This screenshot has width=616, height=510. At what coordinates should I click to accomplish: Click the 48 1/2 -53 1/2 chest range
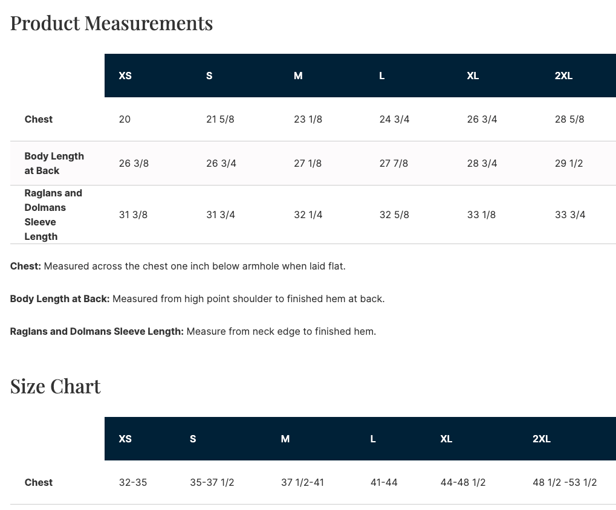[x=565, y=482]
